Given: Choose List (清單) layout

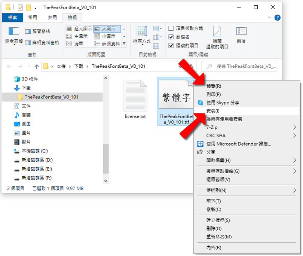Looking at the screenshot, I should point(75,44).
